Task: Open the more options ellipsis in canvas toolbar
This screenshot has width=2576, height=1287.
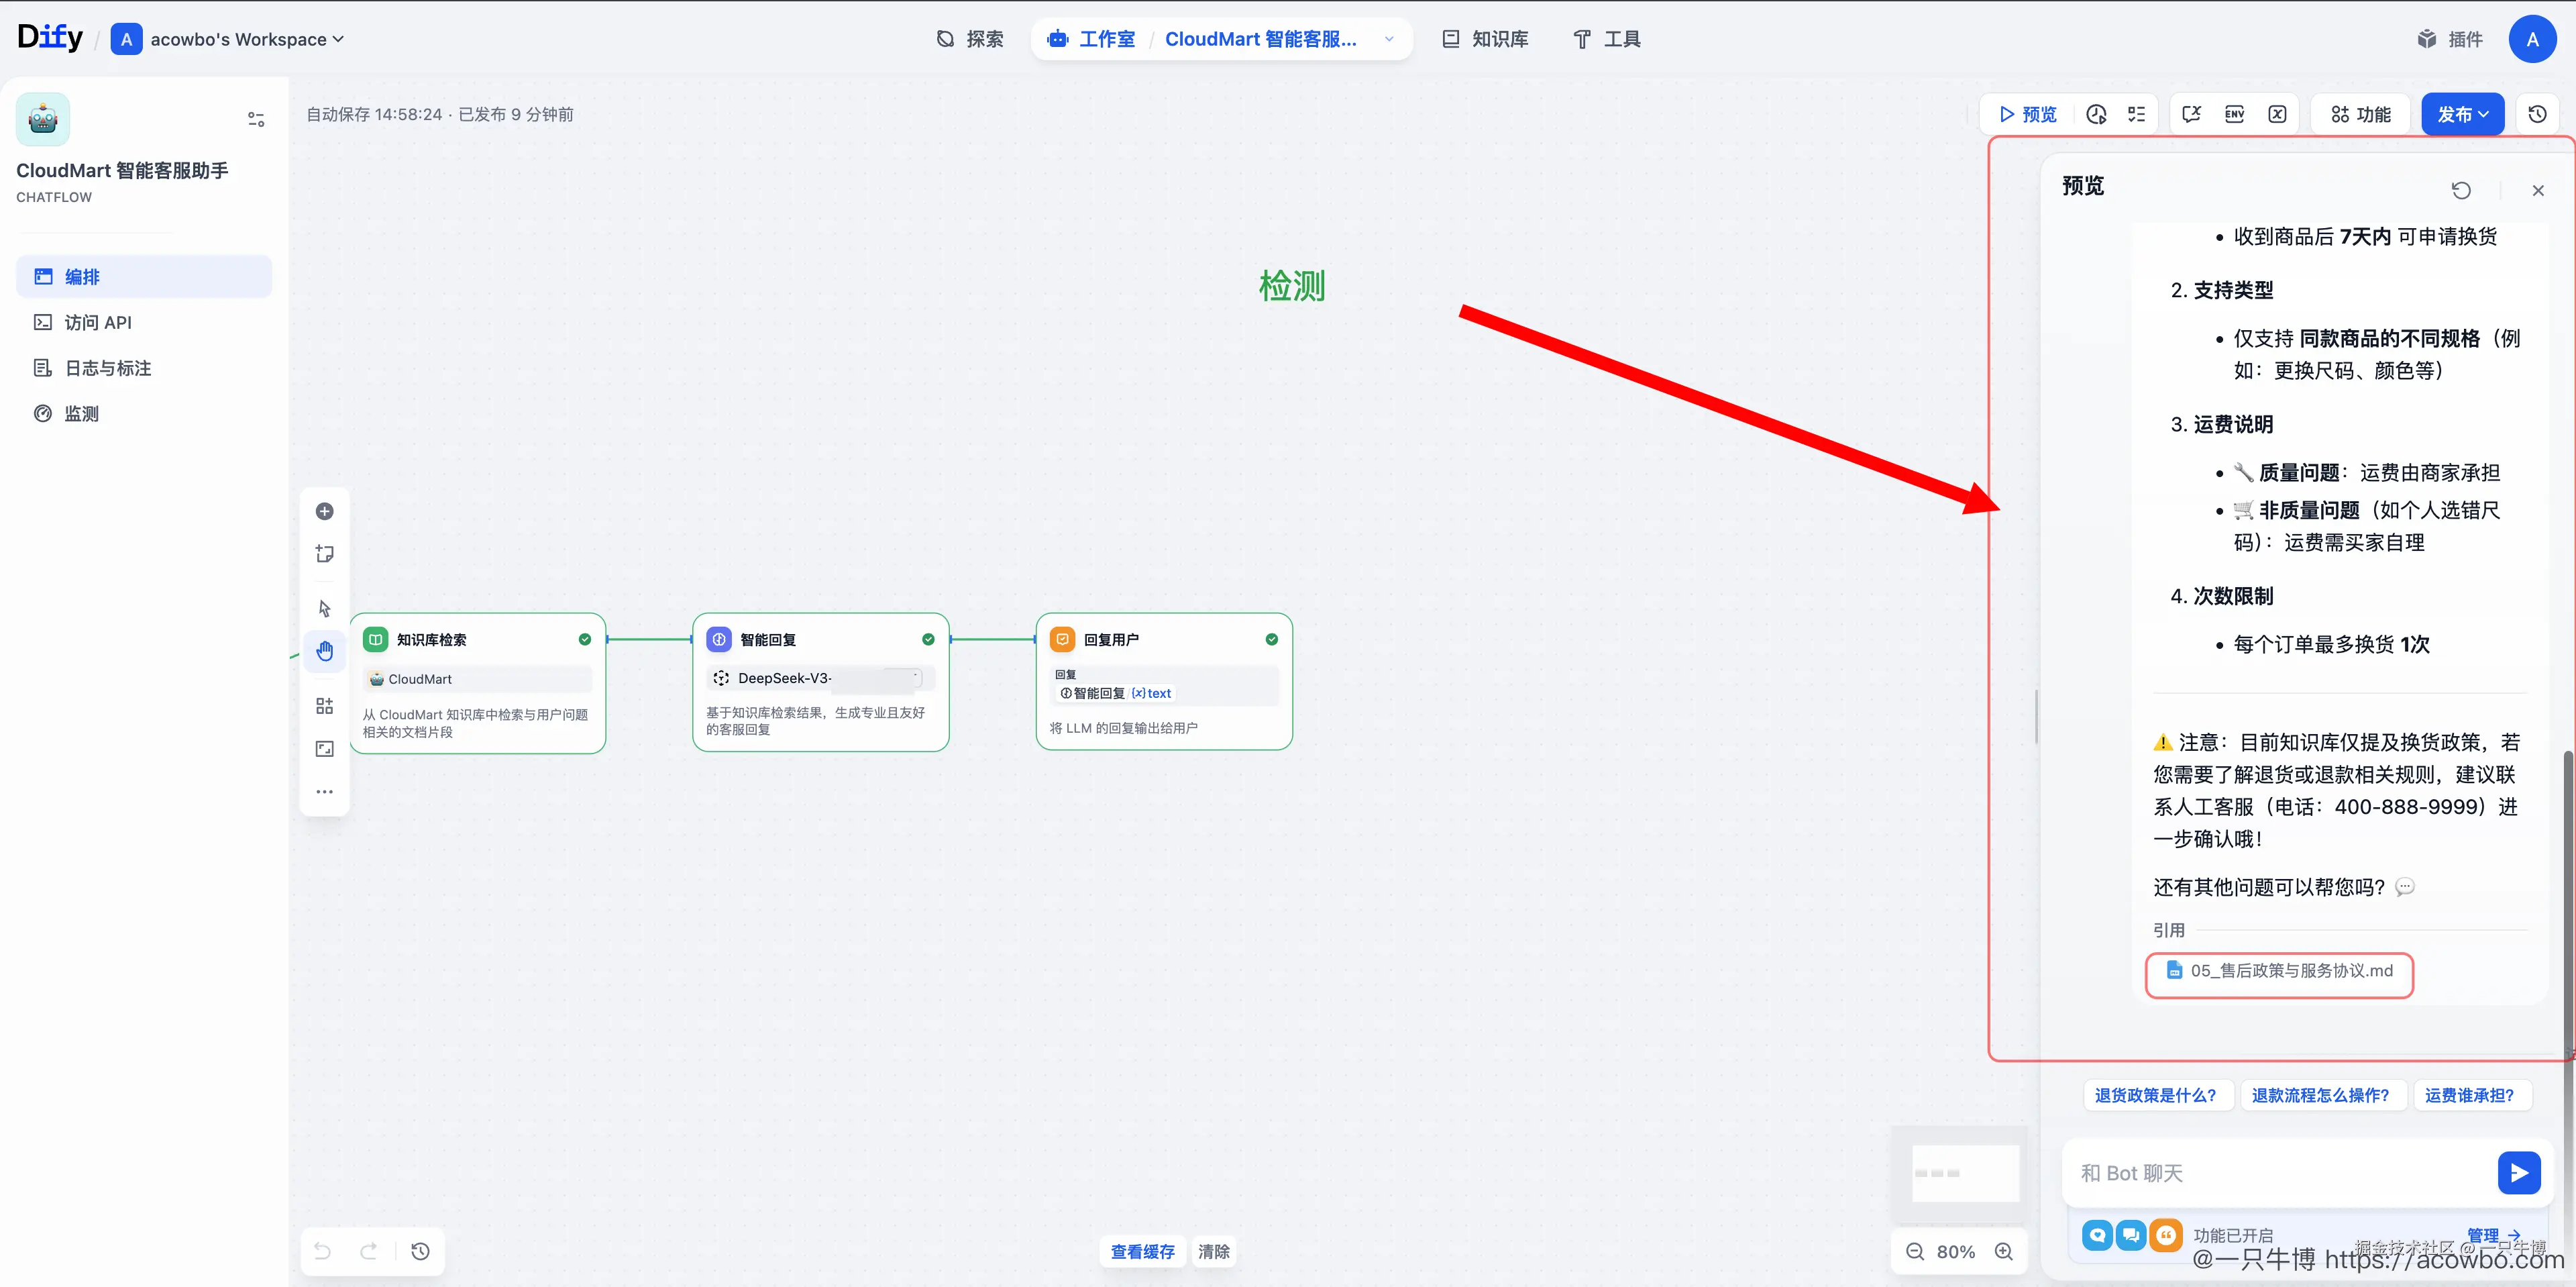Action: (325, 791)
